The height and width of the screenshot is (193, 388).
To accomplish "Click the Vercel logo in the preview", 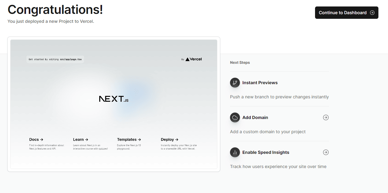I will pyautogui.click(x=194, y=59).
